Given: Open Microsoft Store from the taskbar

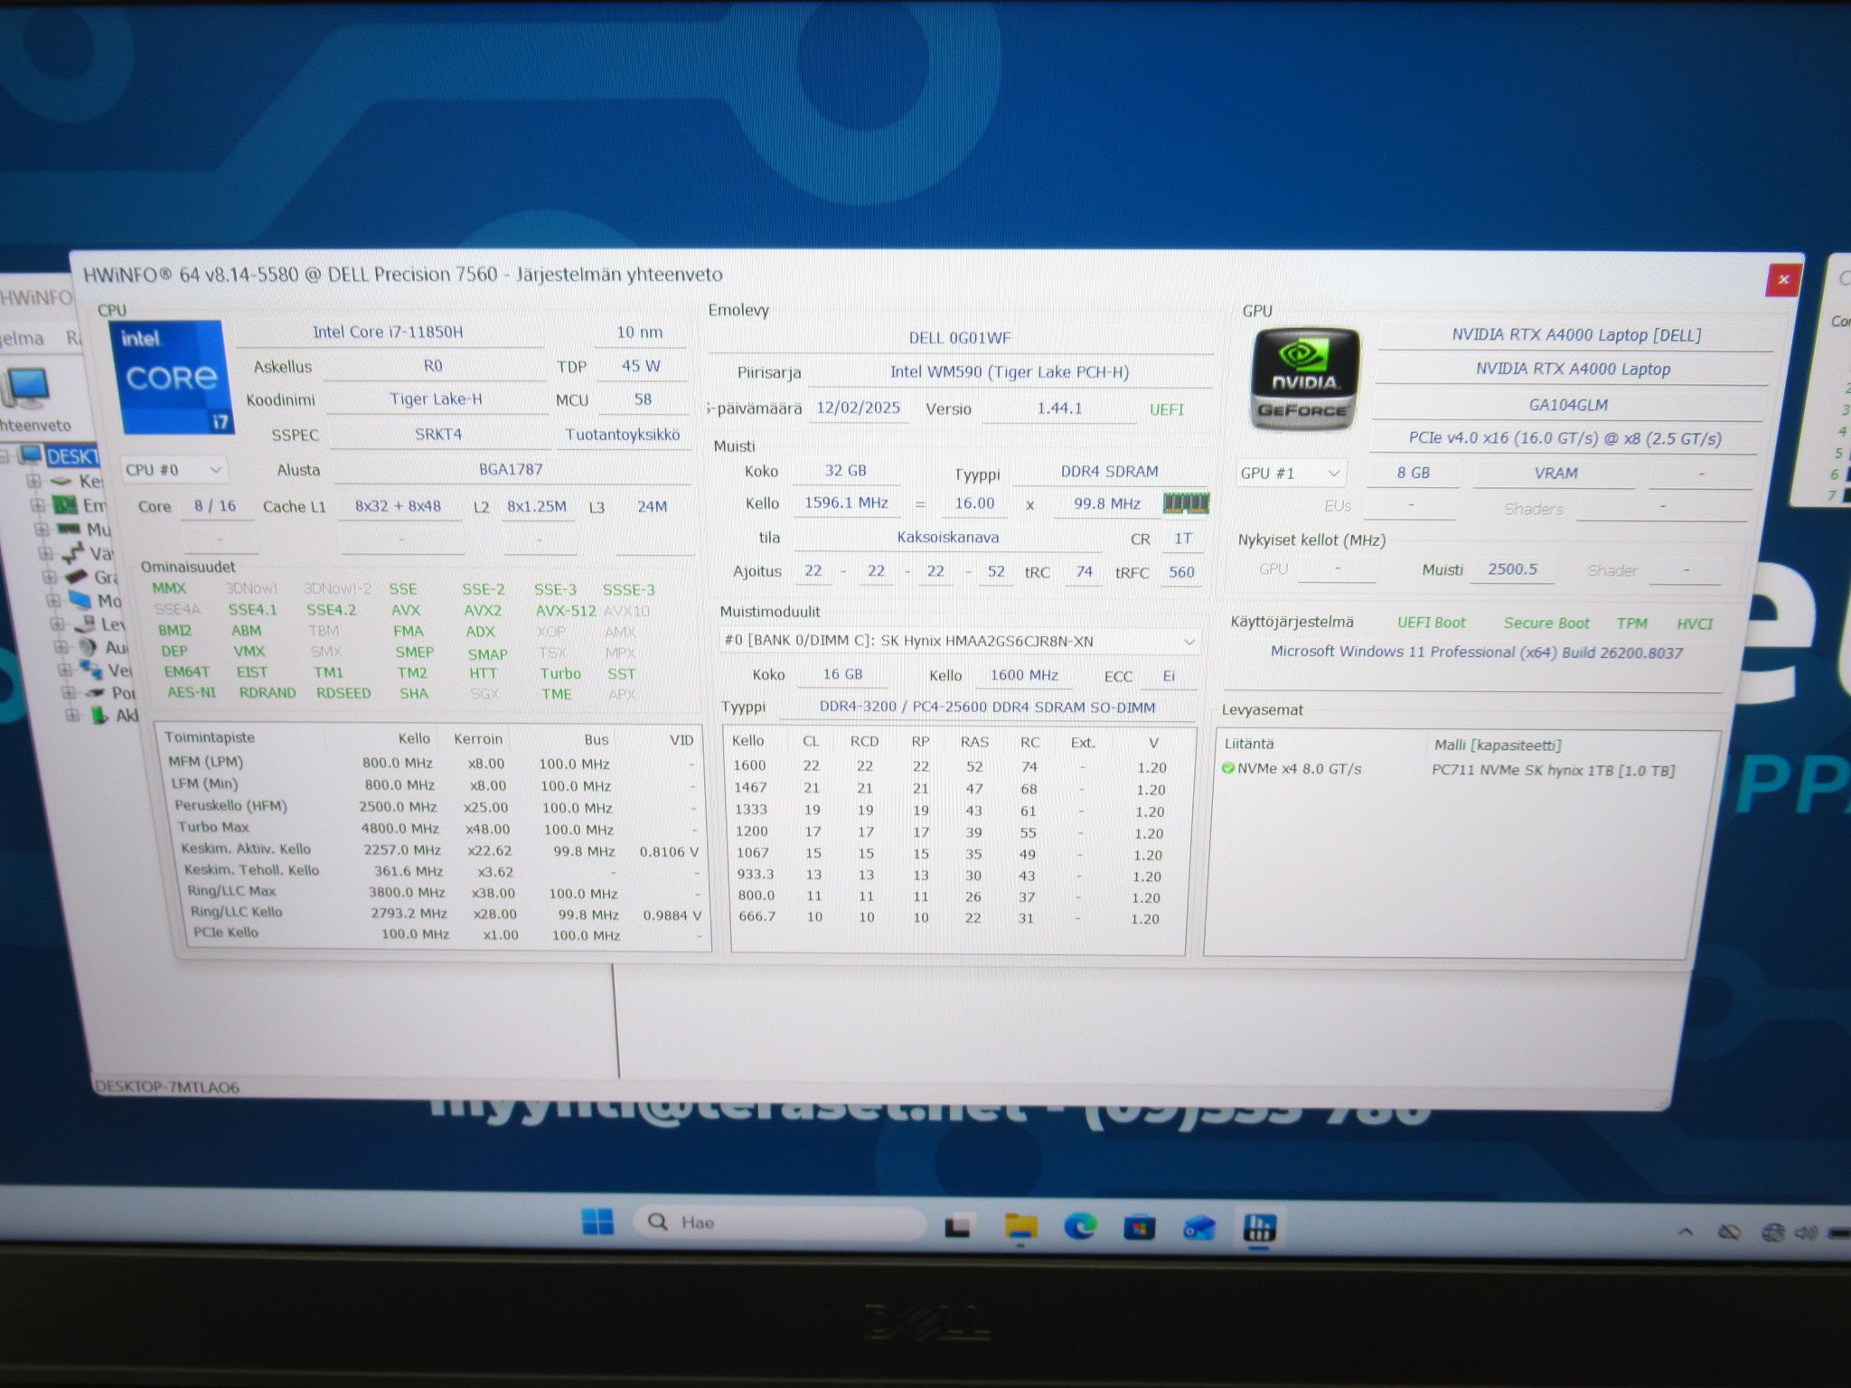Looking at the screenshot, I should (x=1140, y=1227).
